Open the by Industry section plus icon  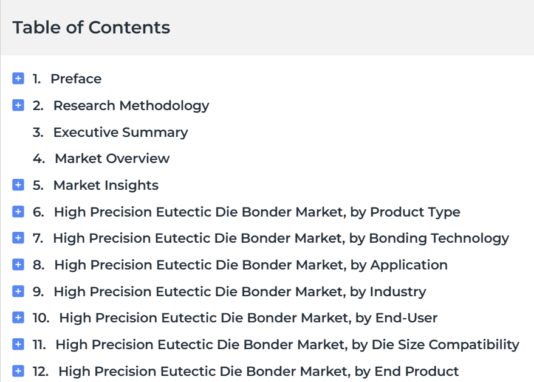tap(18, 291)
